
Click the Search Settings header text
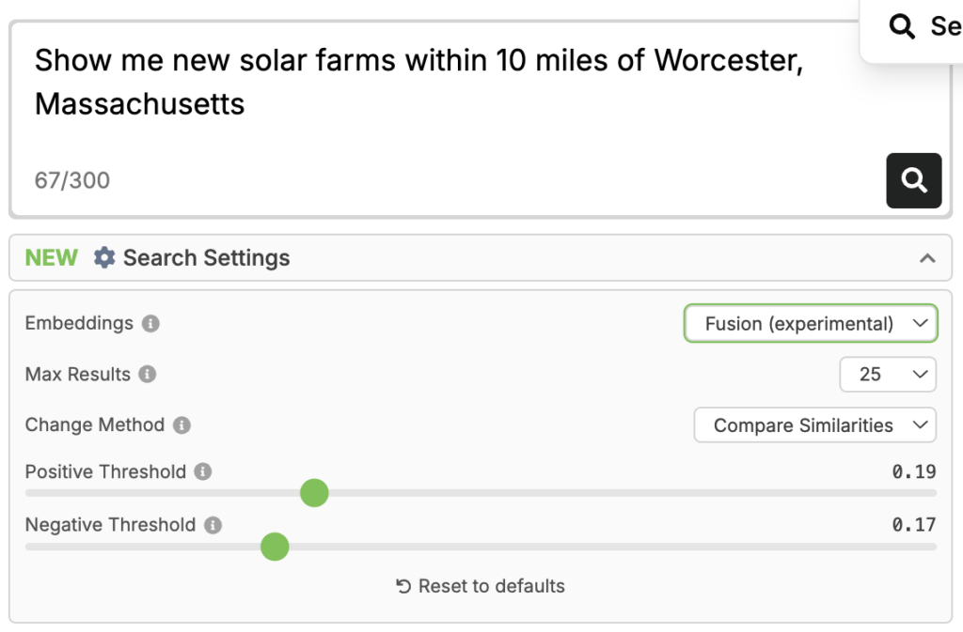pos(206,257)
